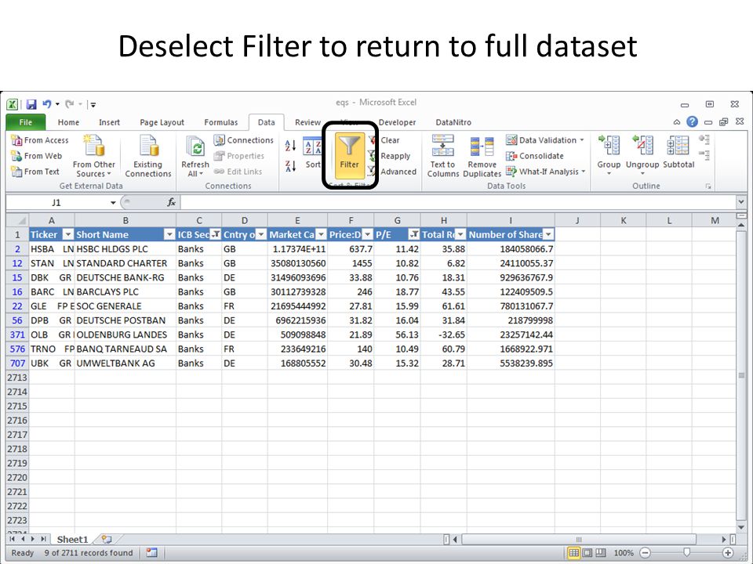Switch to the DataNitro tab

pyautogui.click(x=453, y=122)
